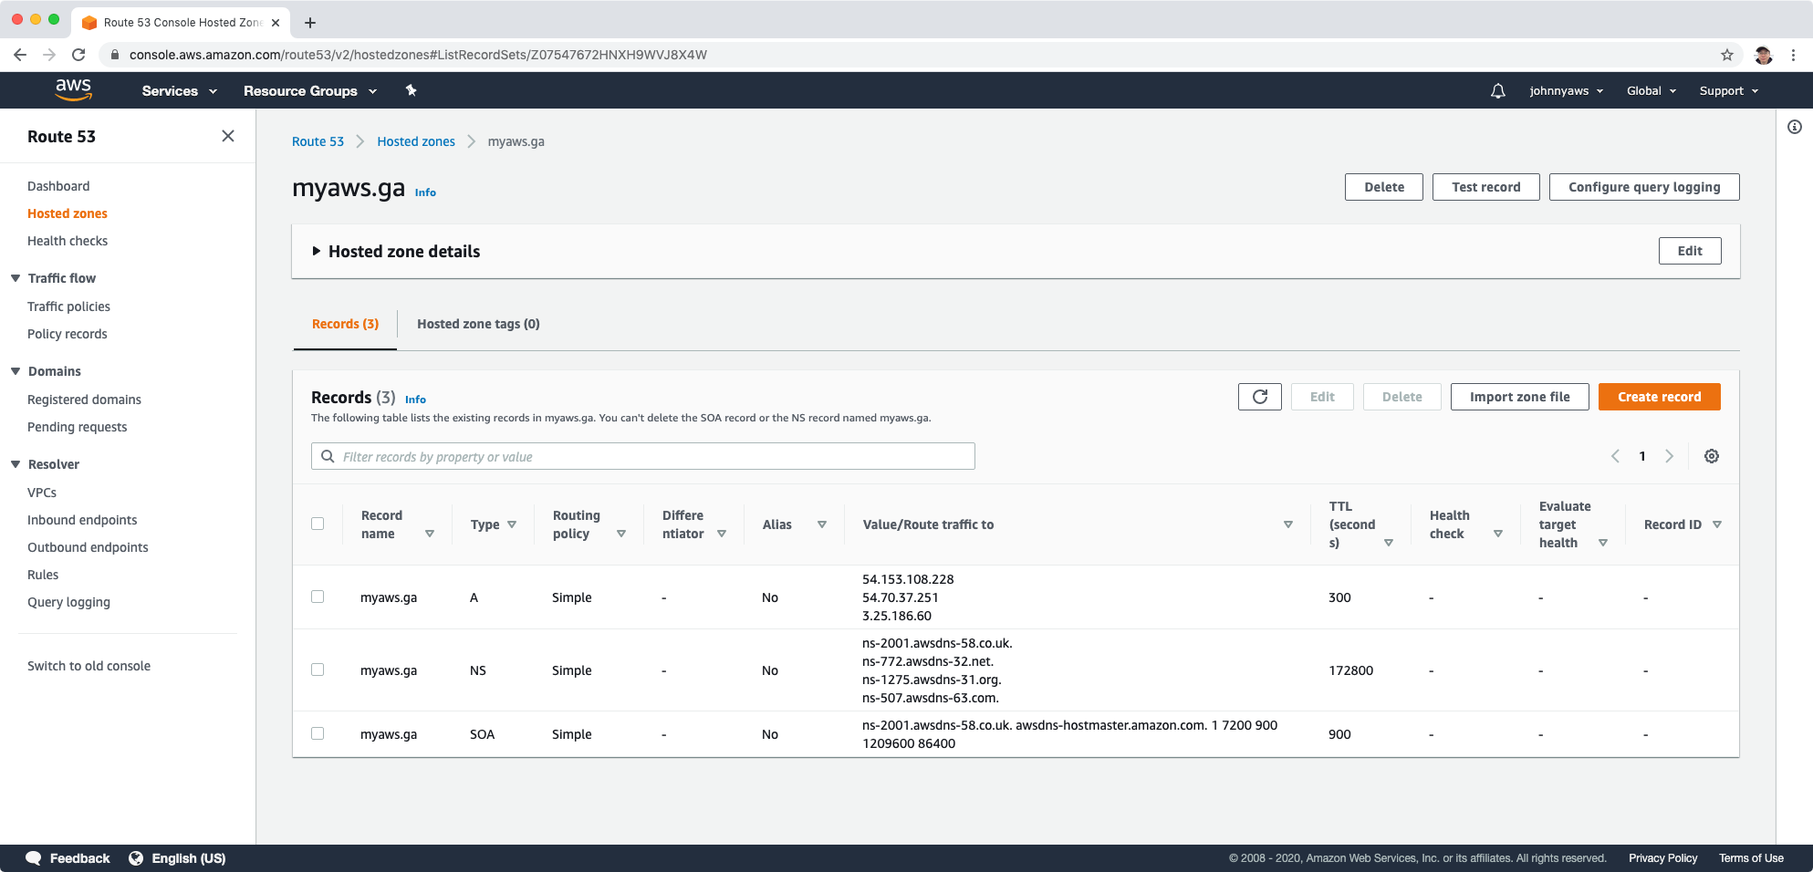Sort by Differentiator column arrow
The width and height of the screenshot is (1813, 872).
click(722, 534)
